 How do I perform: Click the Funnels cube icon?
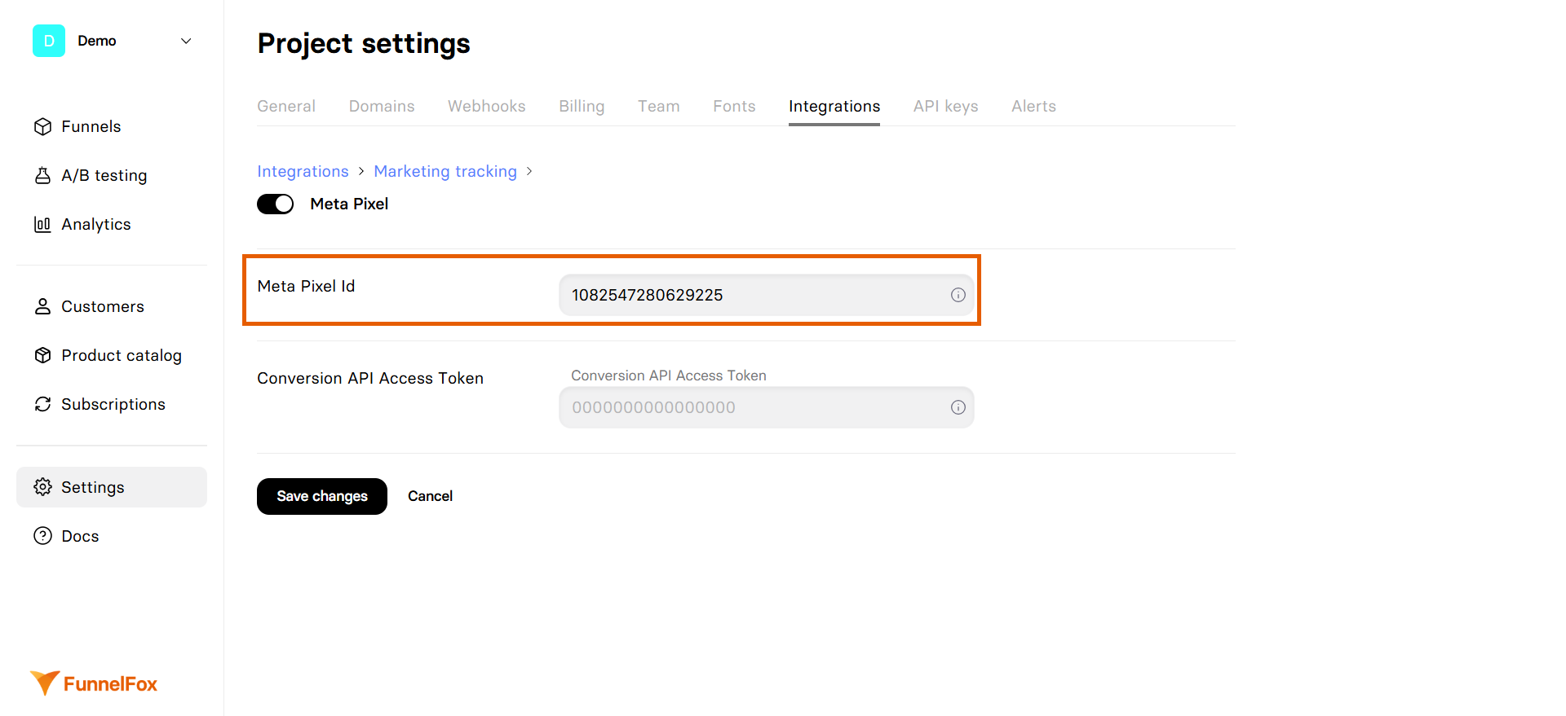pyautogui.click(x=42, y=126)
